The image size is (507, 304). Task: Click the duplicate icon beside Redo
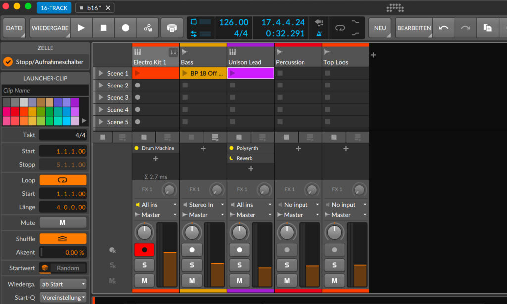[x=487, y=28]
